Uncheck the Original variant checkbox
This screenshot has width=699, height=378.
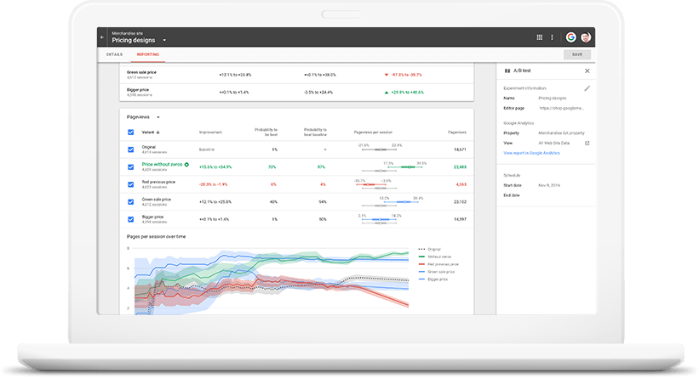pyautogui.click(x=130, y=150)
